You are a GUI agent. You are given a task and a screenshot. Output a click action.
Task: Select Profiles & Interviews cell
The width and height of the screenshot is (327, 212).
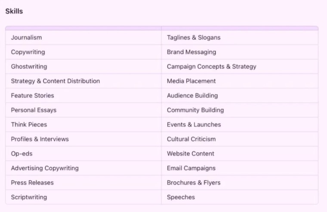point(83,139)
